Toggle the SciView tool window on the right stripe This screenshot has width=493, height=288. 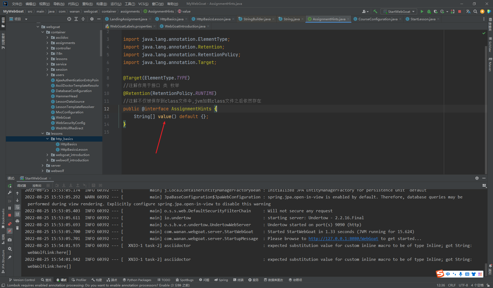490,45
